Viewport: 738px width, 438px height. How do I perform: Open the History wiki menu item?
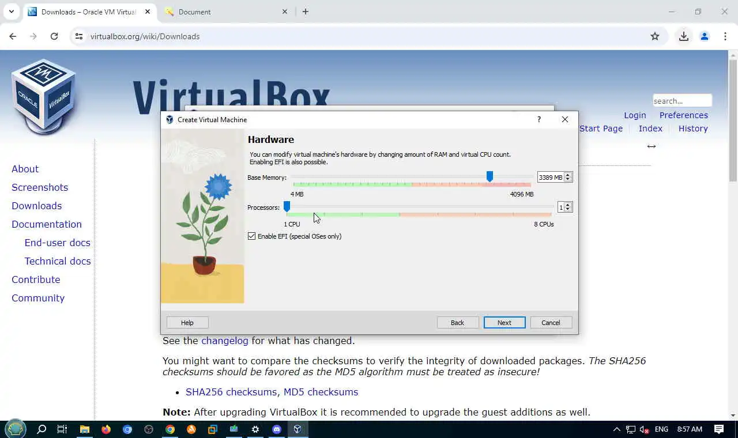(693, 129)
